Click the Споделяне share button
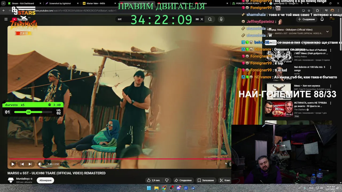The height and width of the screenshot is (192, 342). (183, 180)
